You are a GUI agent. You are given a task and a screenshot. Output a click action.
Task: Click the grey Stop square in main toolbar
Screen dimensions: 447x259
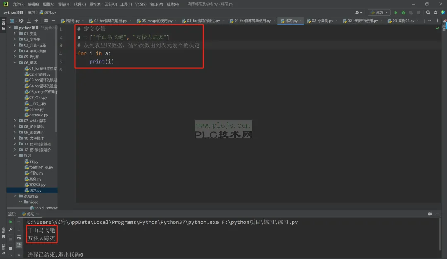point(418,12)
